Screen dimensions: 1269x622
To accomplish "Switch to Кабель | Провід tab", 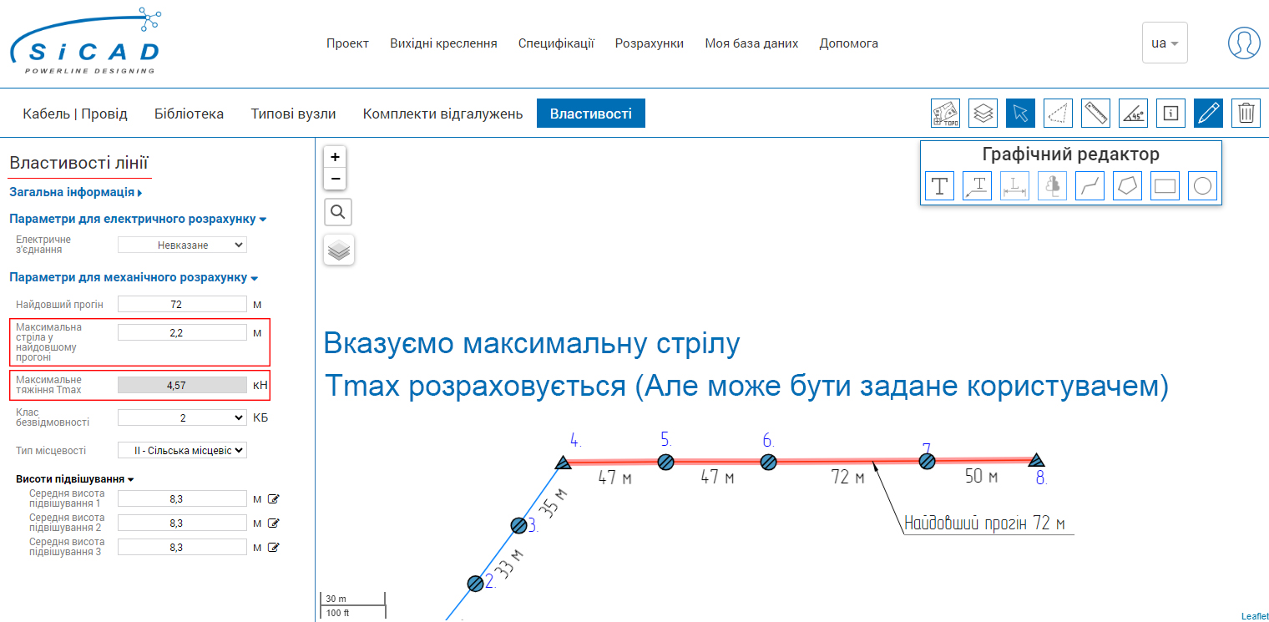I will pyautogui.click(x=75, y=114).
